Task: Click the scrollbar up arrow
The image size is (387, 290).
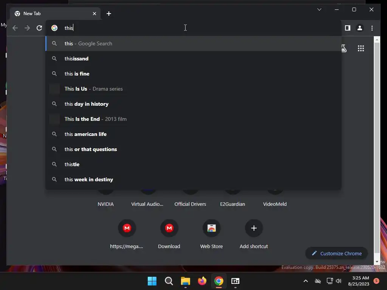Action: (377, 39)
